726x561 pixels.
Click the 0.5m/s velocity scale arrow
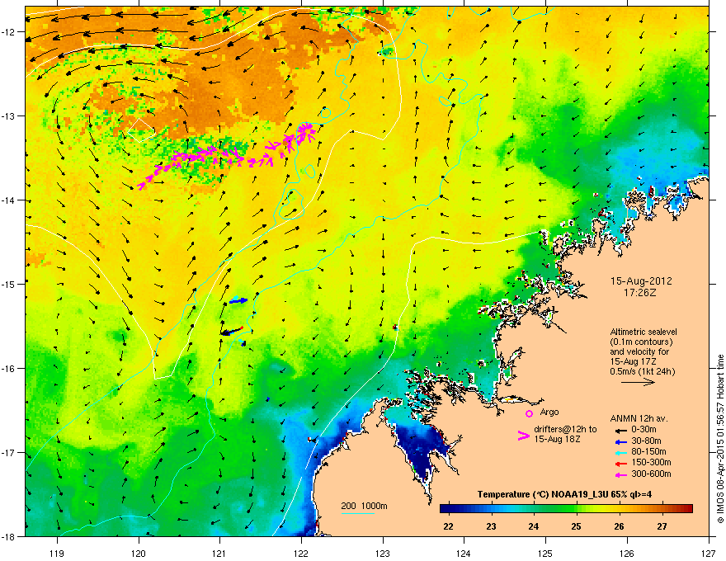click(x=638, y=382)
